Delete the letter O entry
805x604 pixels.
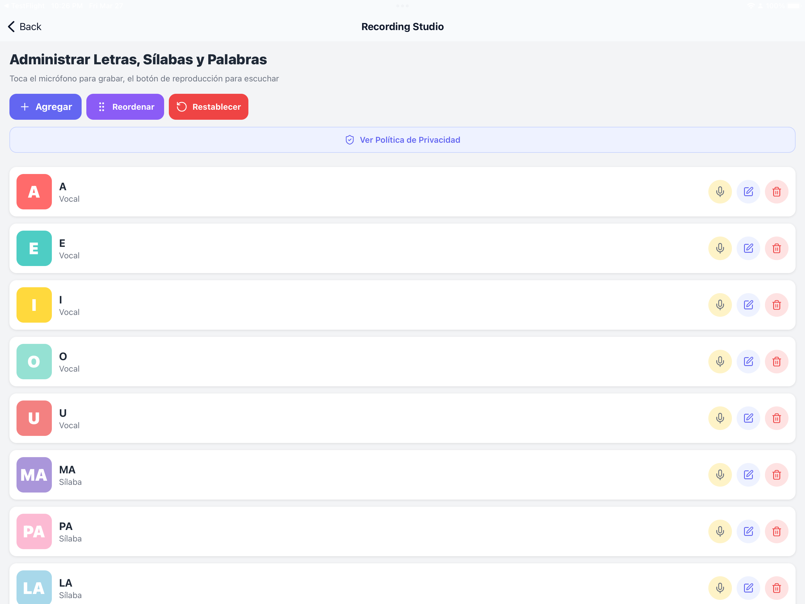(x=777, y=362)
